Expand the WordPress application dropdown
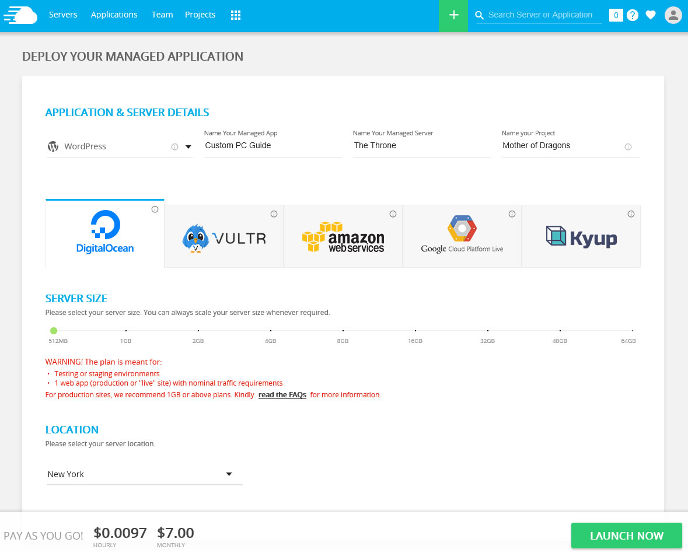Image resolution: width=688 pixels, height=553 pixels. [188, 147]
